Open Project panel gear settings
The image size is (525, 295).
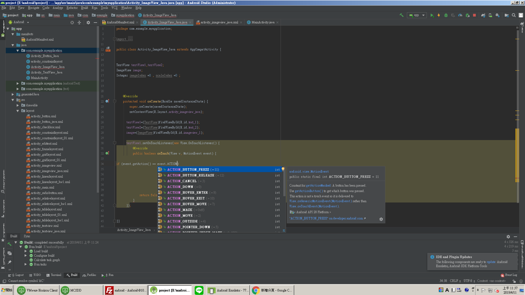[88, 22]
